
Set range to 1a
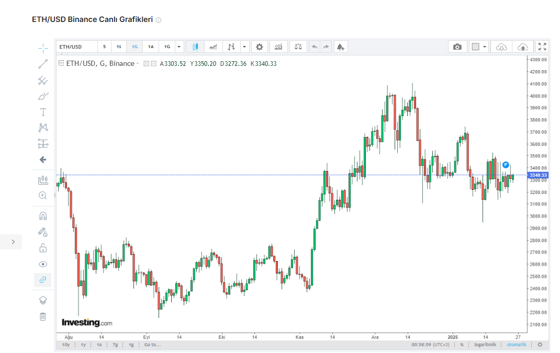click(99, 345)
